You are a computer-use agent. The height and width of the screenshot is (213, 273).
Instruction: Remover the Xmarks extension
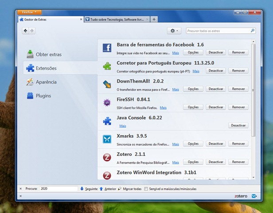(x=238, y=144)
